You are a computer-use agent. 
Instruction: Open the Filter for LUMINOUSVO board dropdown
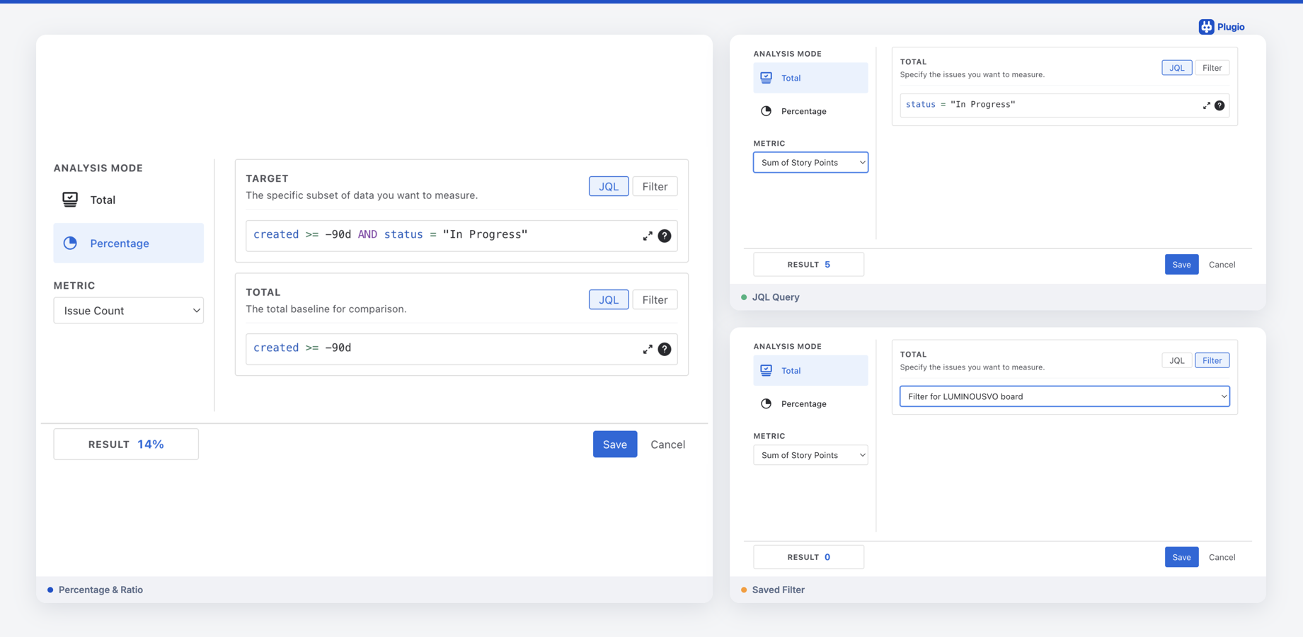pyautogui.click(x=1064, y=396)
